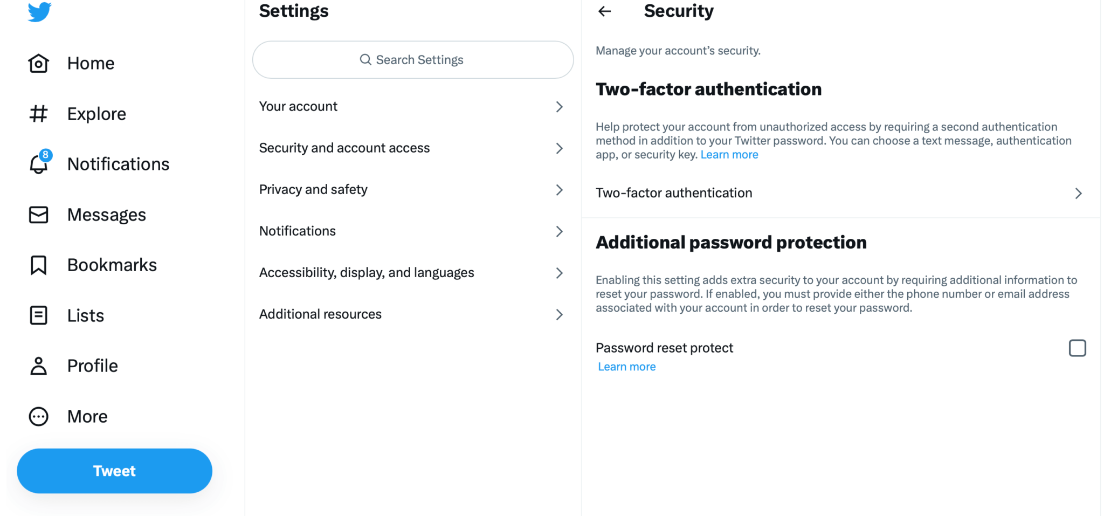Click the More circle-dots icon
The height and width of the screenshot is (516, 1104).
pos(38,416)
